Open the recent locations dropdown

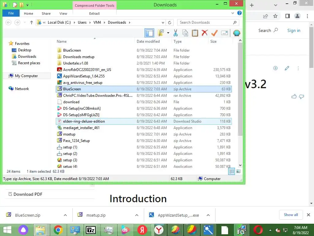[x=25, y=22]
